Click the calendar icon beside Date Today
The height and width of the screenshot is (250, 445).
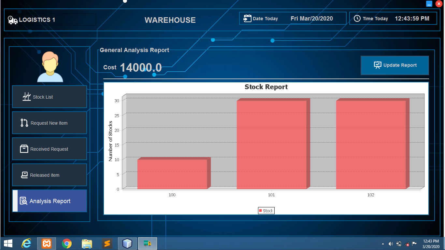pos(247,18)
